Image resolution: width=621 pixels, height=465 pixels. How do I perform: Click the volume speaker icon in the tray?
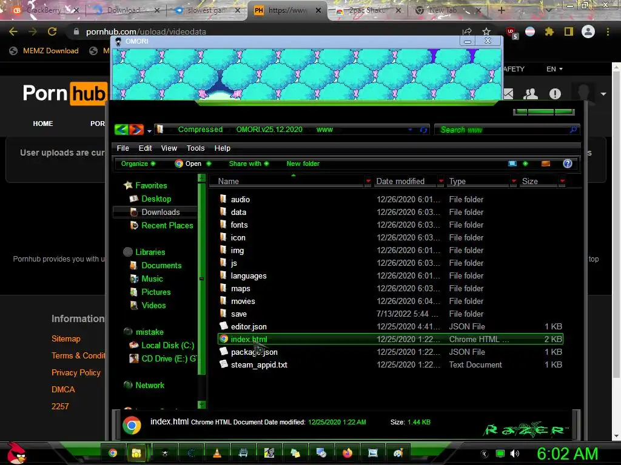(x=515, y=453)
